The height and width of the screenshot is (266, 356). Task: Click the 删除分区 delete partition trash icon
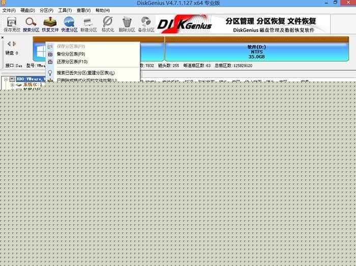tap(127, 22)
